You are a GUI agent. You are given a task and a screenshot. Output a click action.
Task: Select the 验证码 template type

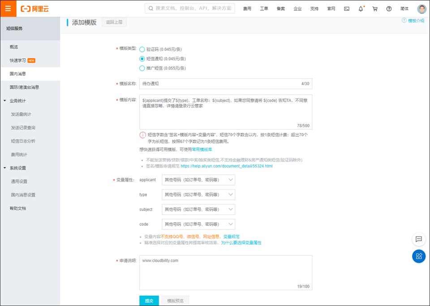pyautogui.click(x=142, y=49)
